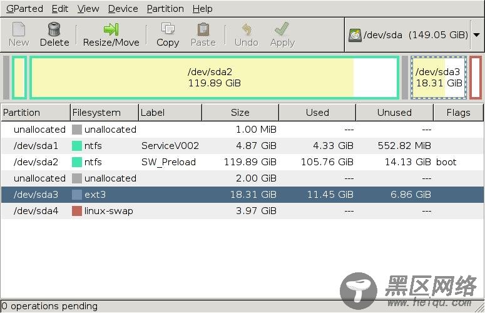The height and width of the screenshot is (313, 485).
Task: Open the /dev/sda device dropdown arrow
Action: tap(477, 35)
